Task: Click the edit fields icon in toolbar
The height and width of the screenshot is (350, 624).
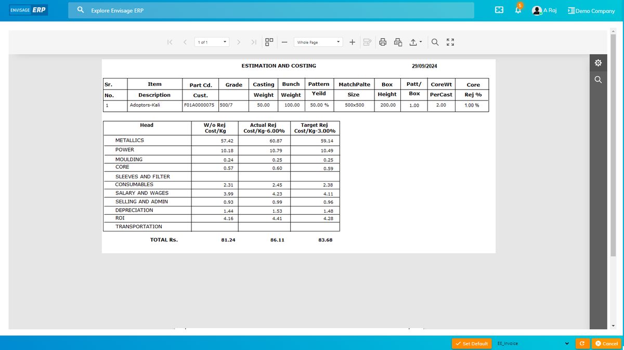Action: click(x=367, y=42)
